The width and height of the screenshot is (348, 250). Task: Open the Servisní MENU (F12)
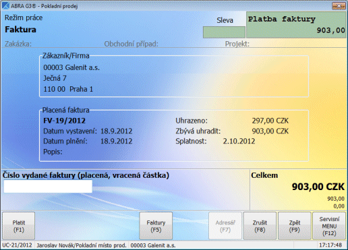click(329, 226)
